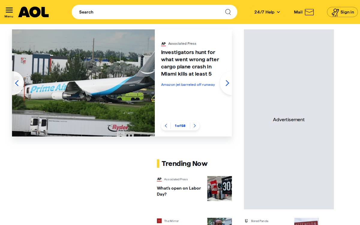Expand the 24/7 Help dropdown
The height and width of the screenshot is (225, 360).
pyautogui.click(x=267, y=12)
